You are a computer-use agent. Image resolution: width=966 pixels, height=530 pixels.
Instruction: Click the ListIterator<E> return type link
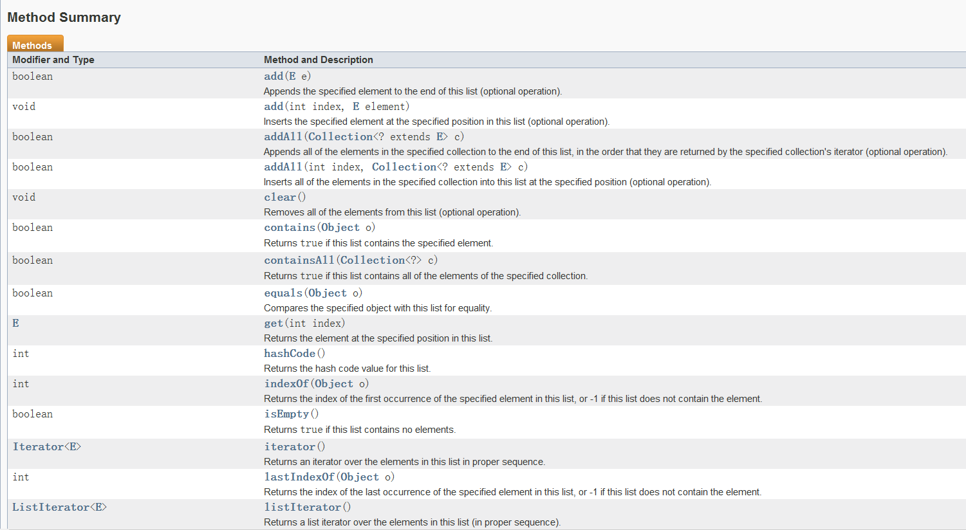pyautogui.click(x=59, y=507)
